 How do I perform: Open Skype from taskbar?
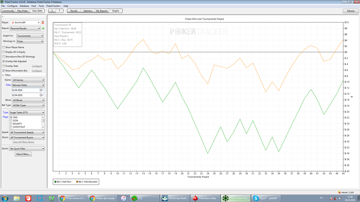(266, 198)
